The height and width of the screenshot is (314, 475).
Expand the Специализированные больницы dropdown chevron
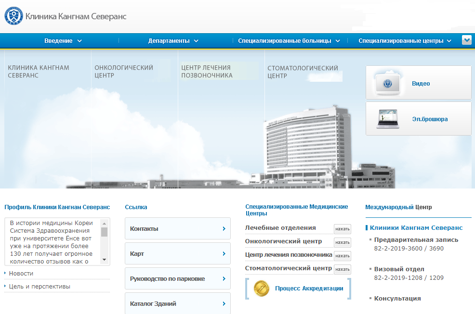coord(338,41)
